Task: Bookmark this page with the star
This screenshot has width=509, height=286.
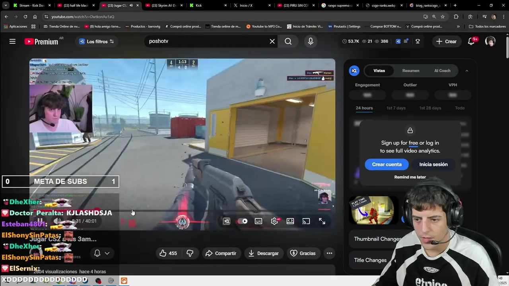Action: point(443,17)
